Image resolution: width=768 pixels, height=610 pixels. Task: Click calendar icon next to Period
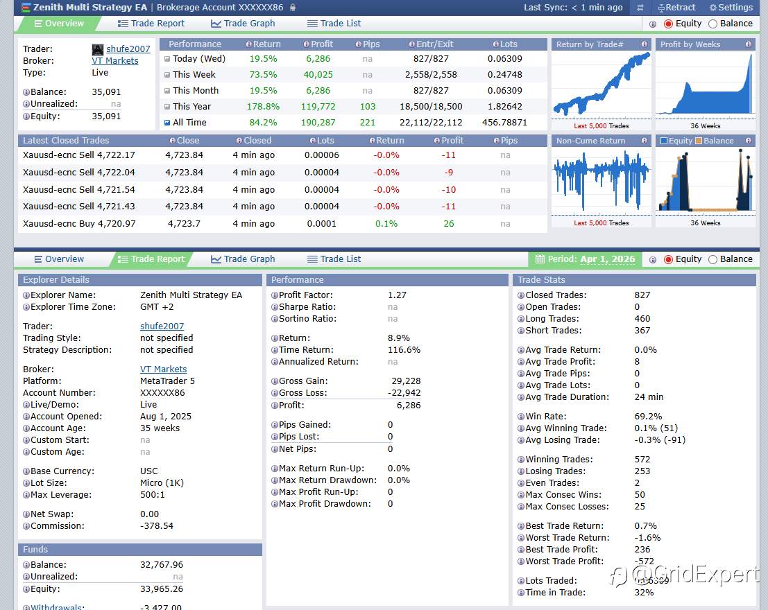point(539,259)
